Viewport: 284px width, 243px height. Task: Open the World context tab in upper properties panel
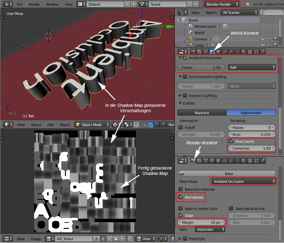pos(212,51)
